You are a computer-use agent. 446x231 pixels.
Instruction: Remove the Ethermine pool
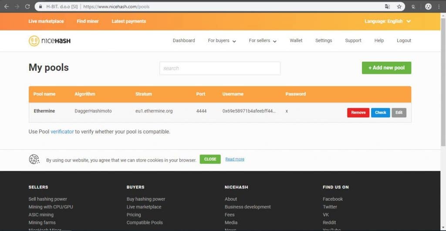[358, 112]
